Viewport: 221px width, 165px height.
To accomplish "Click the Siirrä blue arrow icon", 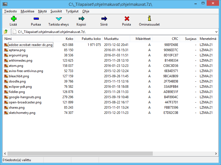I will [104, 18].
